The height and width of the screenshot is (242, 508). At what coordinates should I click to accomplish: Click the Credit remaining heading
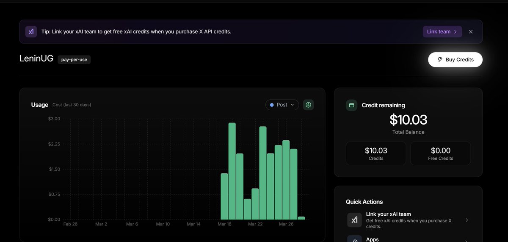(x=383, y=105)
